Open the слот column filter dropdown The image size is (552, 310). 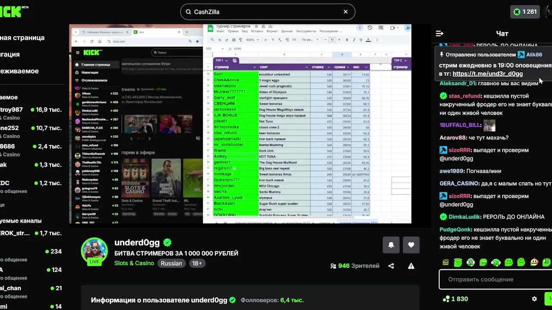307,67
